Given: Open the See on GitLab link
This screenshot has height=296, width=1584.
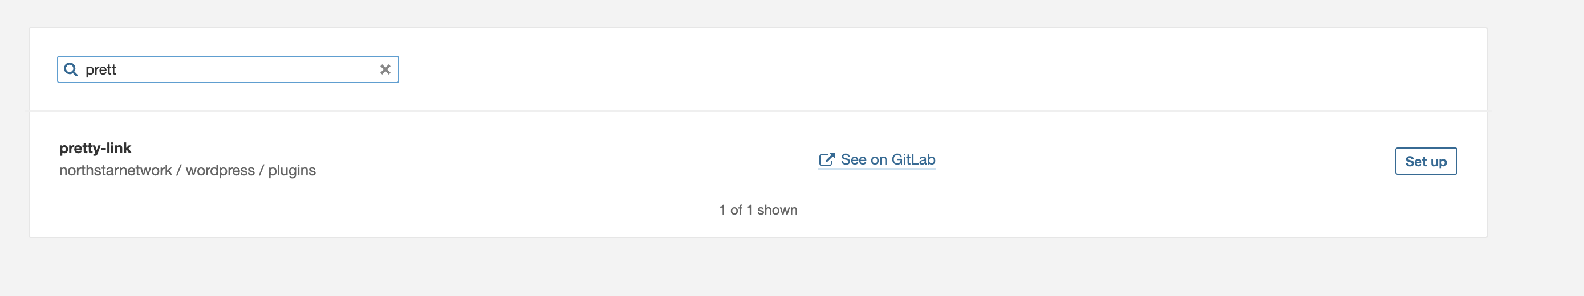Looking at the screenshot, I should pos(887,159).
